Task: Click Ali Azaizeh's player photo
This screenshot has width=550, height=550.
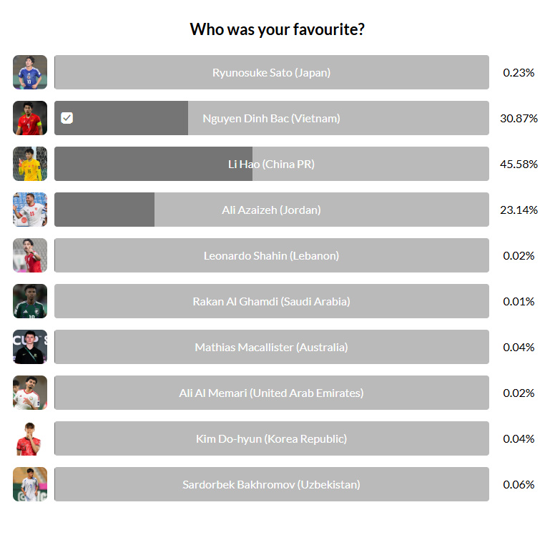Action: coord(30,210)
